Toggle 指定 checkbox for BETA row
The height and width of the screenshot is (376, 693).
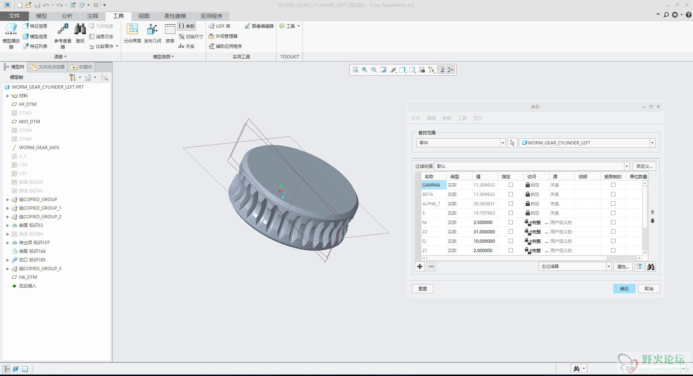click(x=511, y=194)
